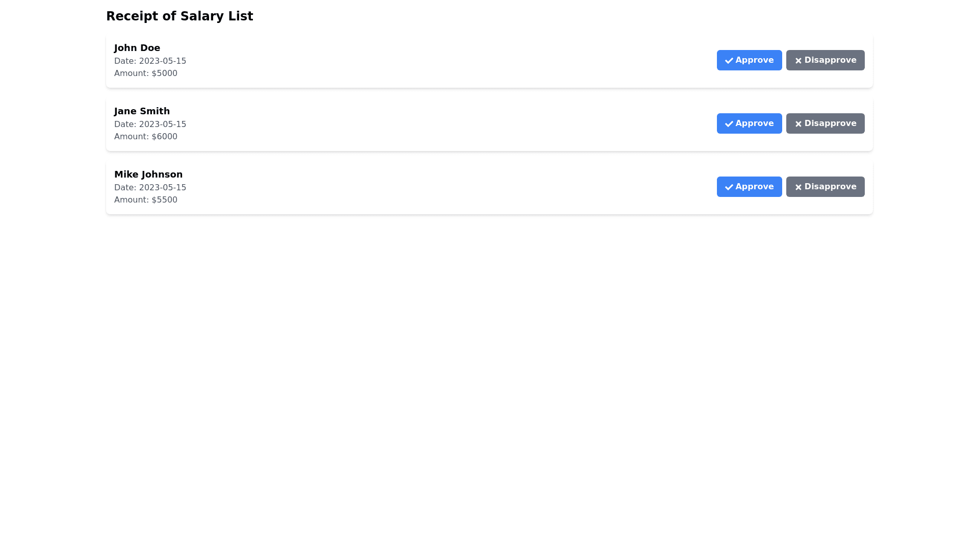Screen dimensions: 979x551
Task: Click the checkmark icon for John Doe
Action: [729, 61]
